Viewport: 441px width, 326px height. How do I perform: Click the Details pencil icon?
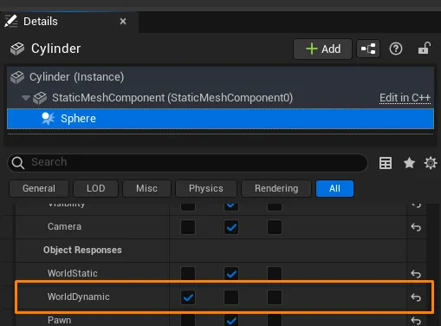click(x=11, y=22)
